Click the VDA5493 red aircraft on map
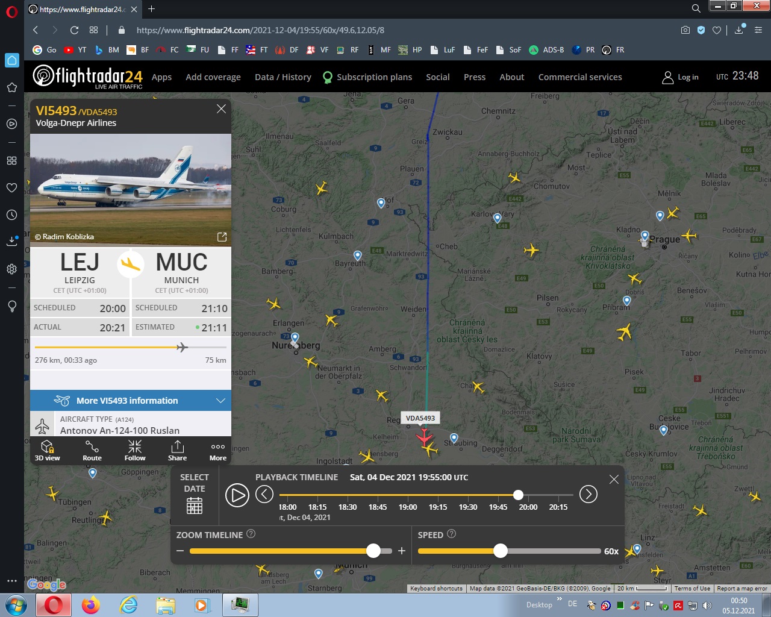This screenshot has height=617, width=771. (x=423, y=435)
